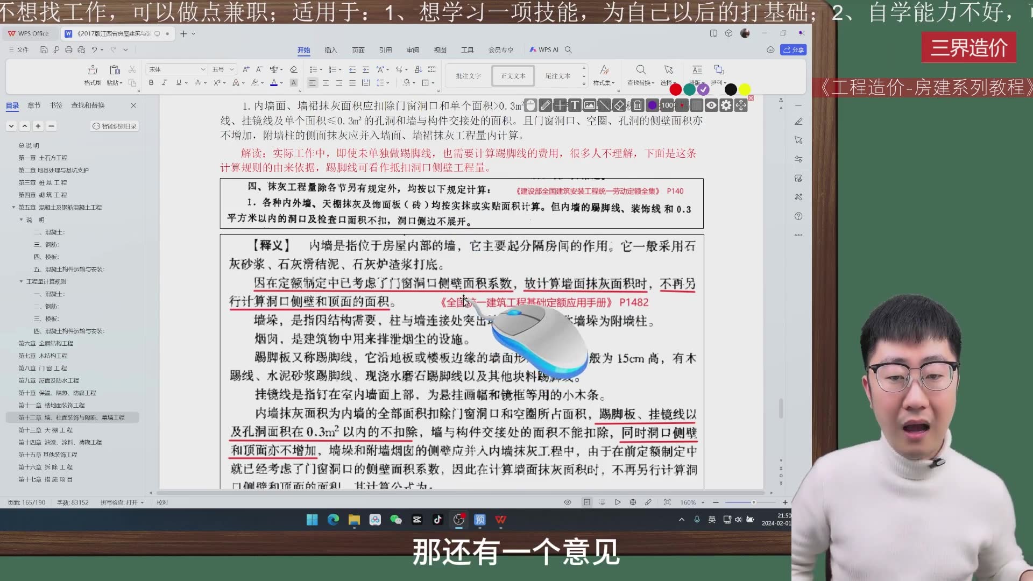1033x581 pixels.
Task: Adjust the zoom slider in status bar
Action: (x=753, y=502)
